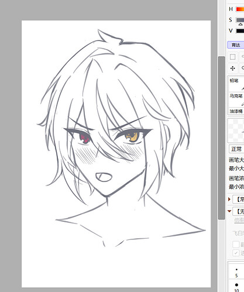Choose the 油漆桶 paint bucket tool
244x292 pixels.
236,111
